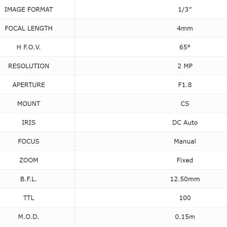Select the FOCAL LENGTH row label
227x227 pixels.
29,28
